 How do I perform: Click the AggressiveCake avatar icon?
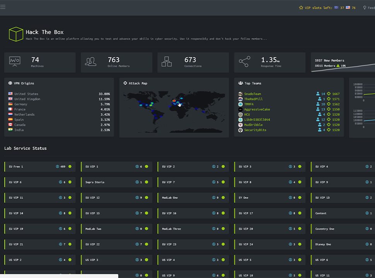click(240, 109)
